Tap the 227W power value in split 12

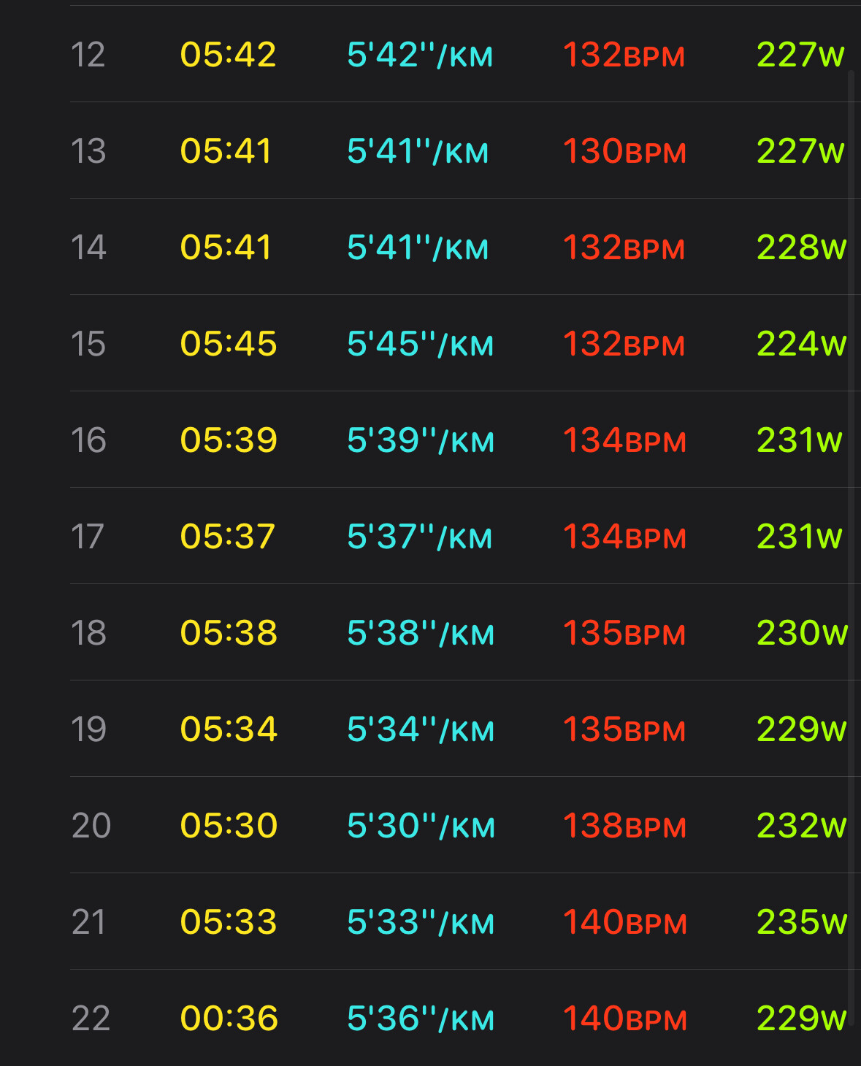click(x=800, y=55)
